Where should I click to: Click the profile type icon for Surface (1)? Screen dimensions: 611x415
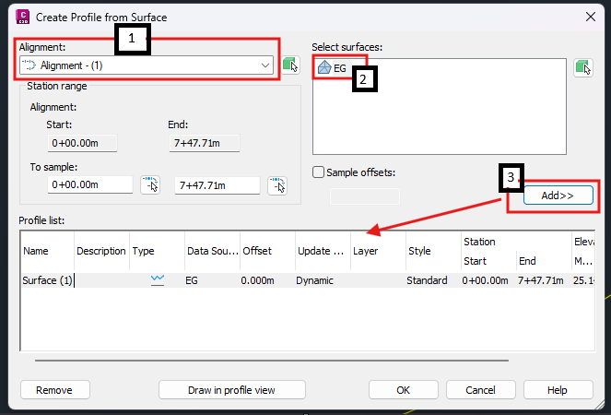point(157,280)
